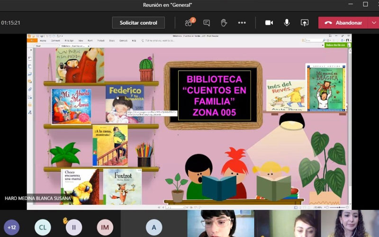Click the Foxit undo arrow icon
Screen dimensions: 379x237
click(50, 36)
